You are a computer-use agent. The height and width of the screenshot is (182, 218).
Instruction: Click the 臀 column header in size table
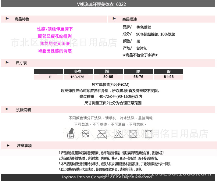[168, 72]
